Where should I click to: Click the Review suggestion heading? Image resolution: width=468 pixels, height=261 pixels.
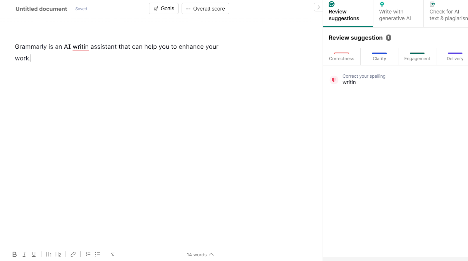click(x=355, y=37)
